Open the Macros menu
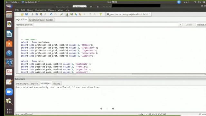 click(x=52, y=10)
